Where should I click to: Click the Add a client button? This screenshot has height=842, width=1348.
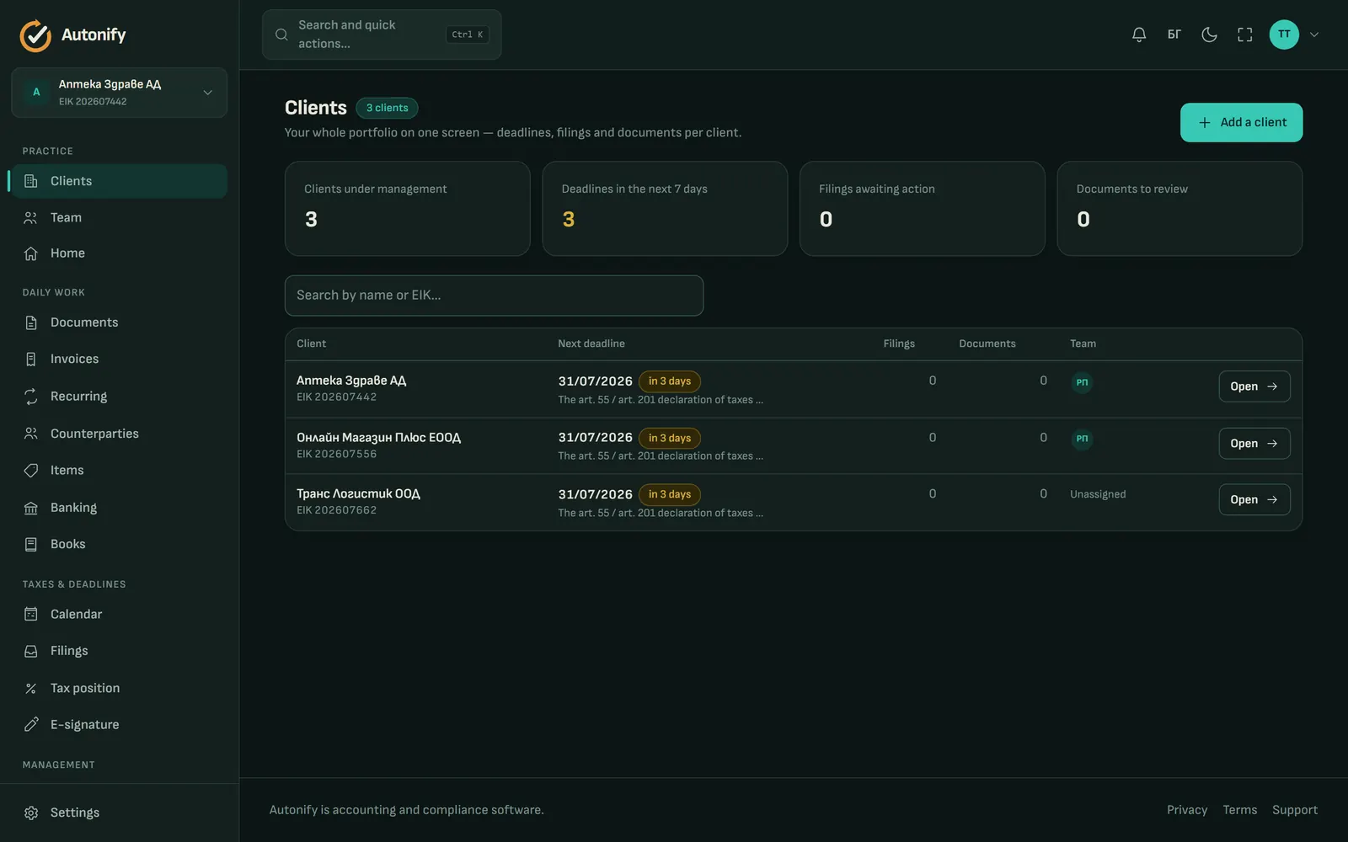1241,122
